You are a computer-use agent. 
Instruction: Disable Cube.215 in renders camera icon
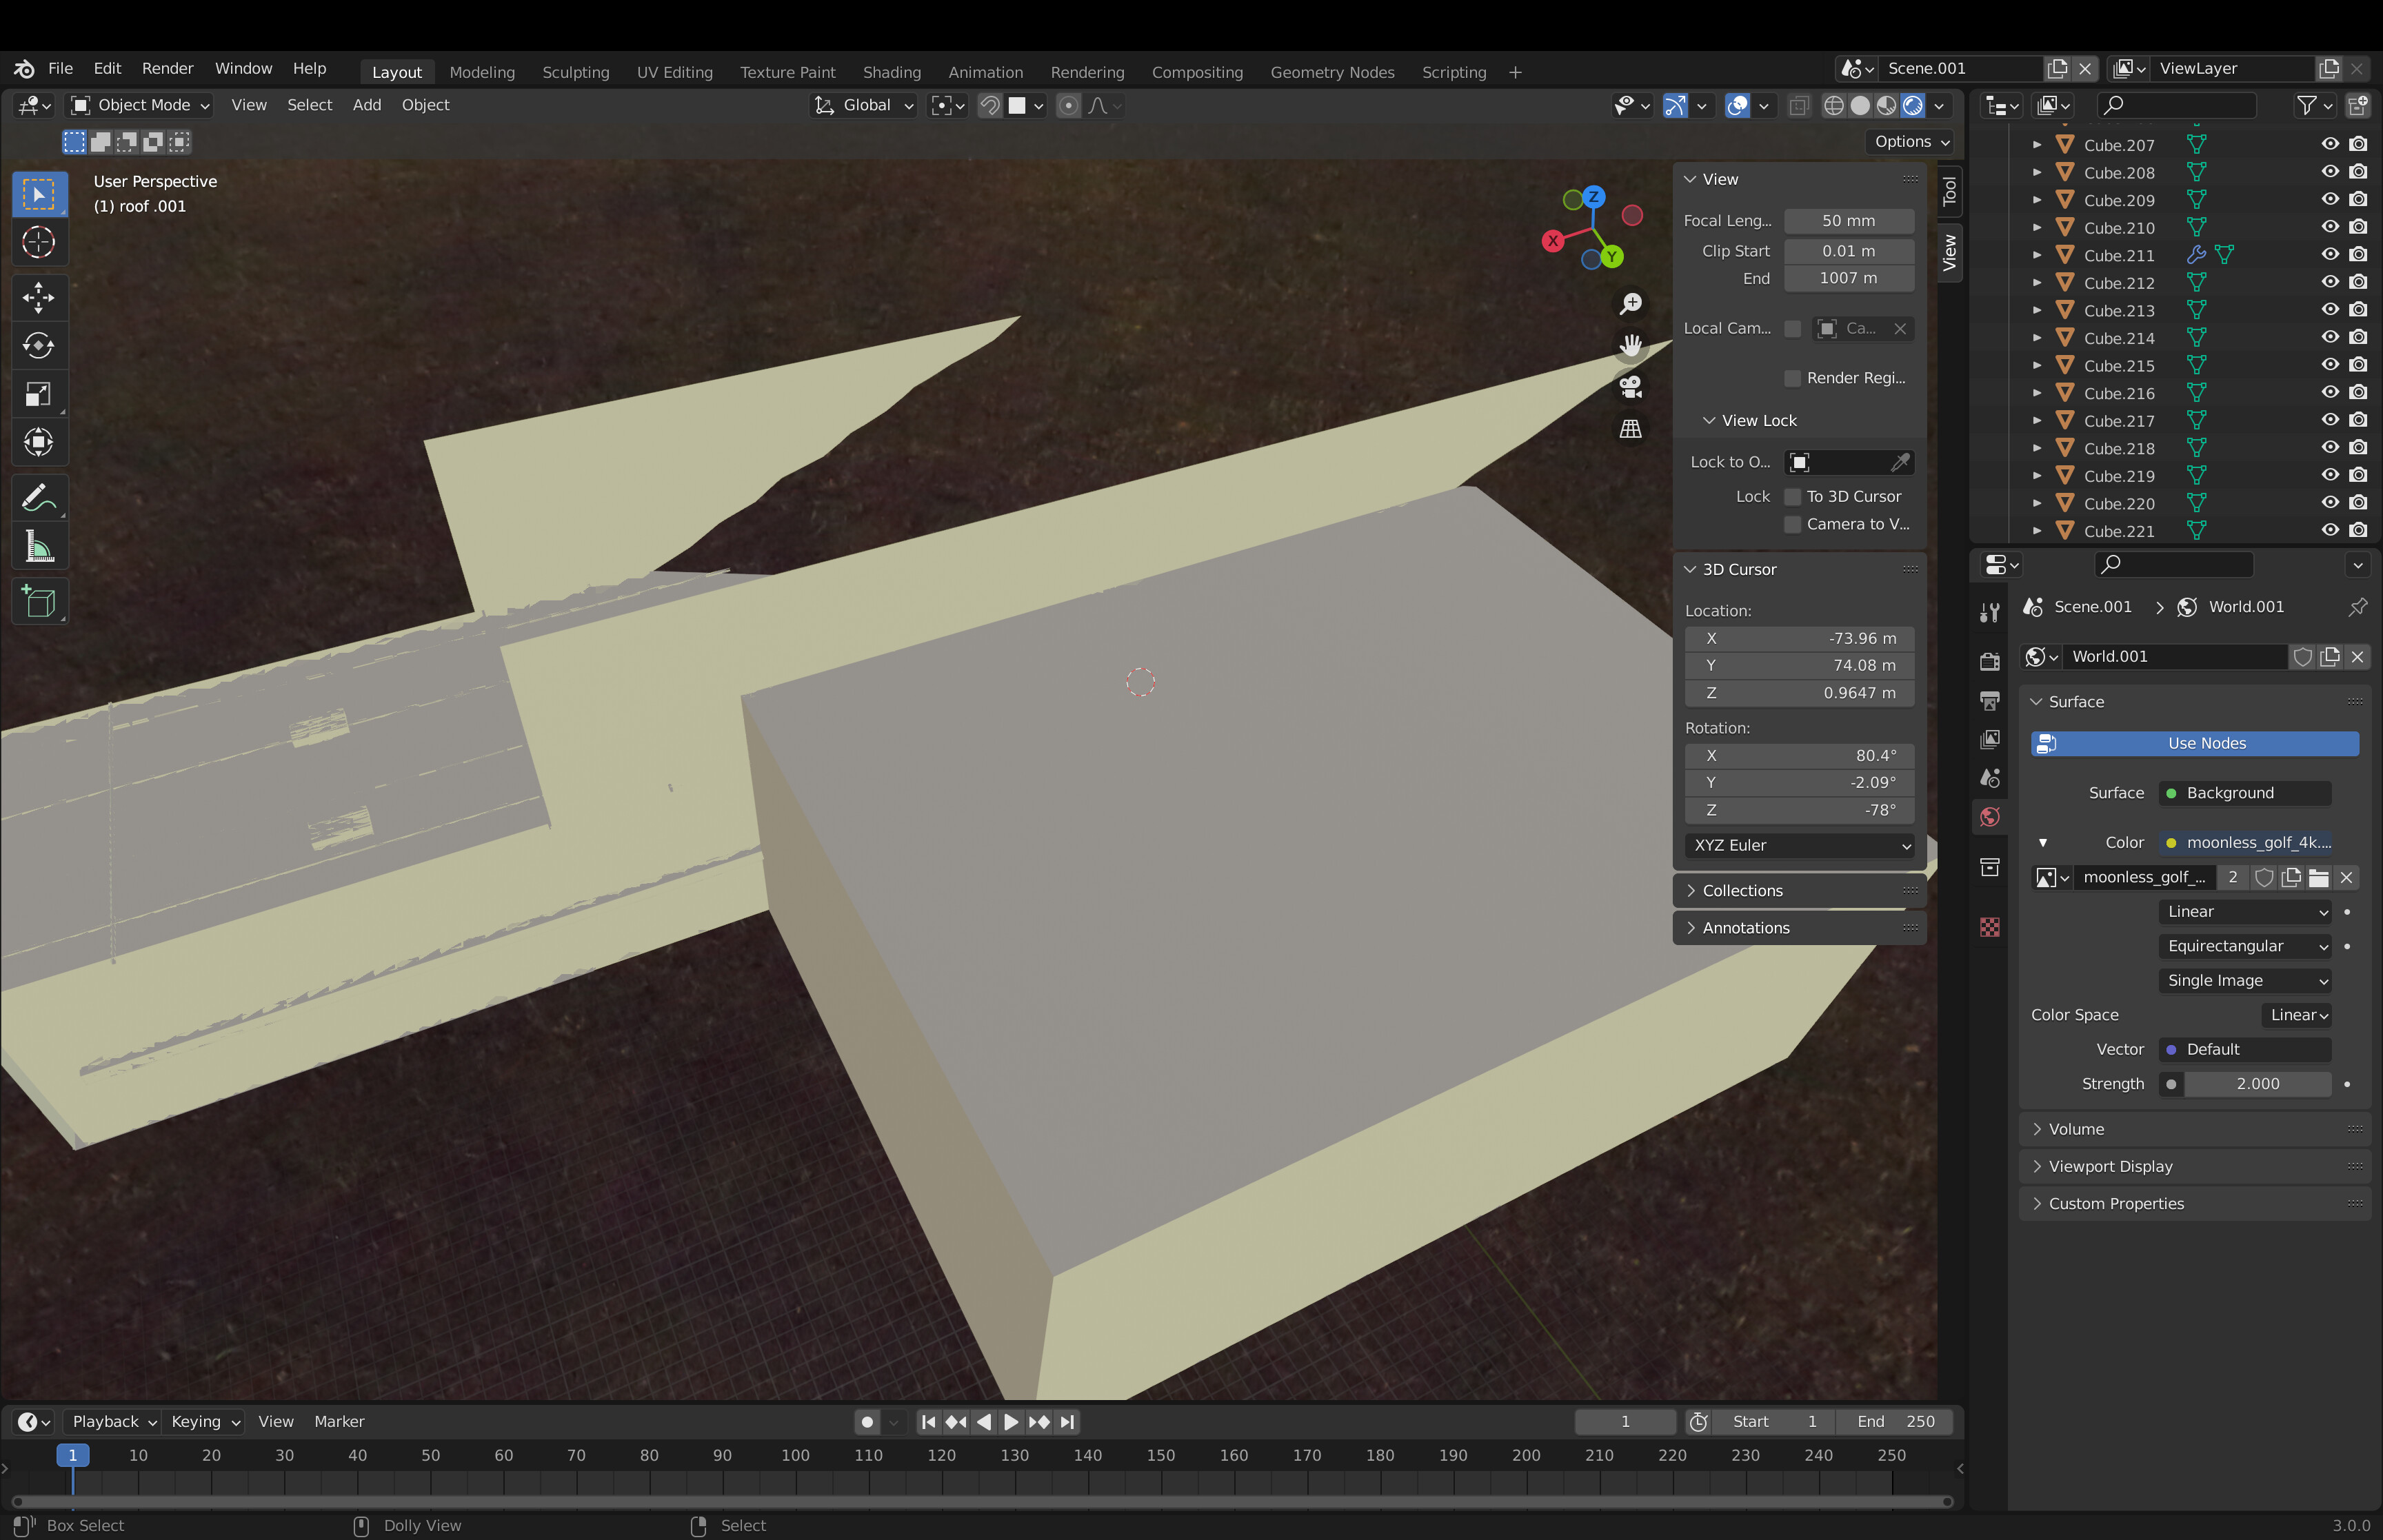2358,365
